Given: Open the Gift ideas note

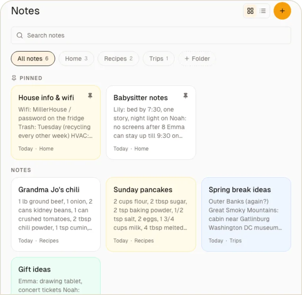Looking at the screenshot, I should tap(55, 276).
